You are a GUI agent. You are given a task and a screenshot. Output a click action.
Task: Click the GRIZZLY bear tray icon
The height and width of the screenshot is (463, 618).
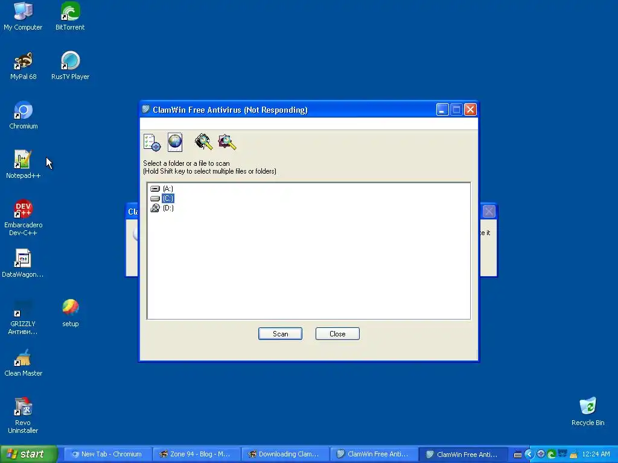(x=562, y=454)
